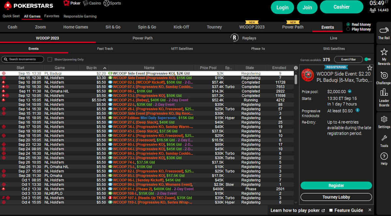This screenshot has width=391, height=216.
Task: Open the Feature Guide
Action: pyautogui.click(x=346, y=210)
